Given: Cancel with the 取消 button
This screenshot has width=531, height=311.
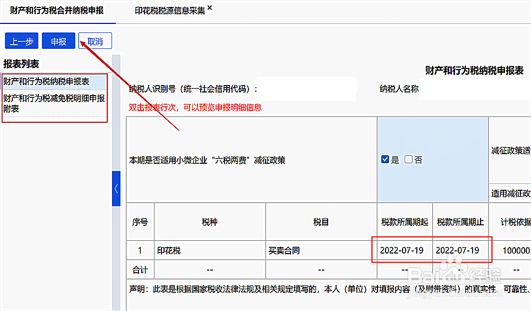Looking at the screenshot, I should click(x=95, y=41).
